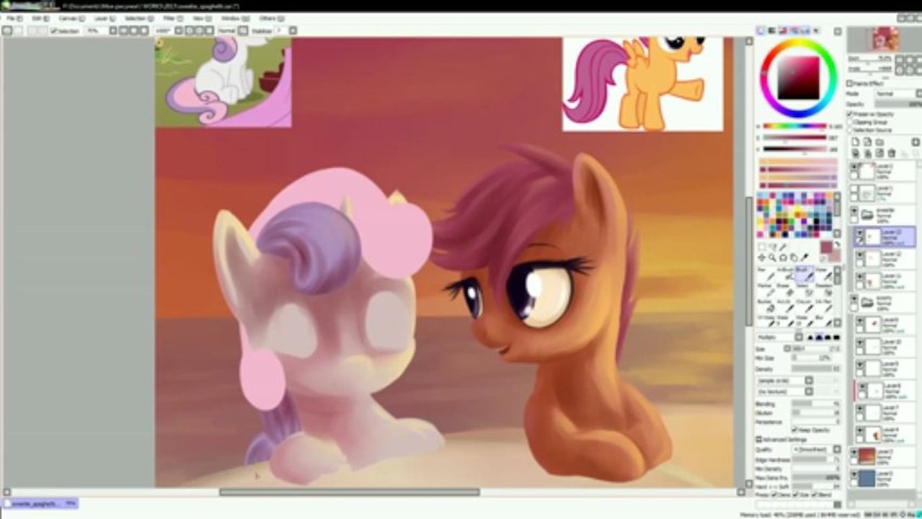Viewport: 922px width, 519px height.
Task: Toggle Preserve Opacity checkbox
Action: pyautogui.click(x=850, y=114)
